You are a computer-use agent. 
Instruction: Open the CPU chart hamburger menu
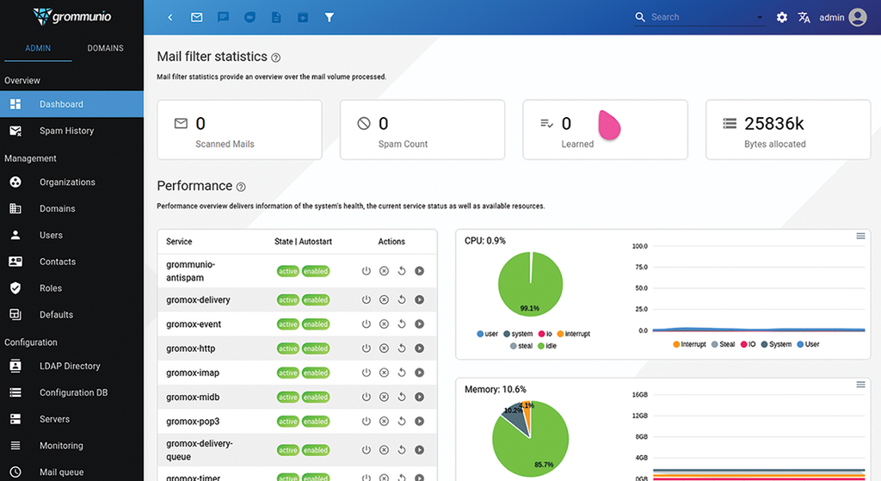pos(860,236)
